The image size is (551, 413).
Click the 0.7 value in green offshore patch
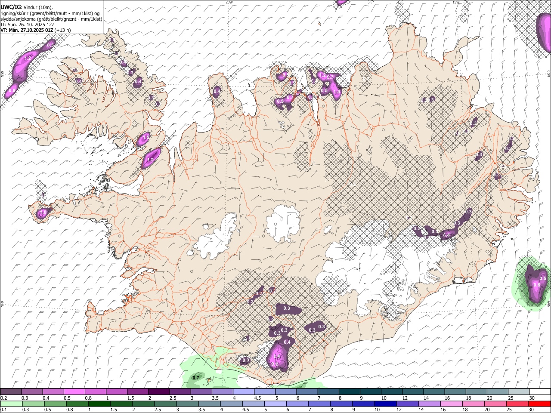tap(196, 378)
